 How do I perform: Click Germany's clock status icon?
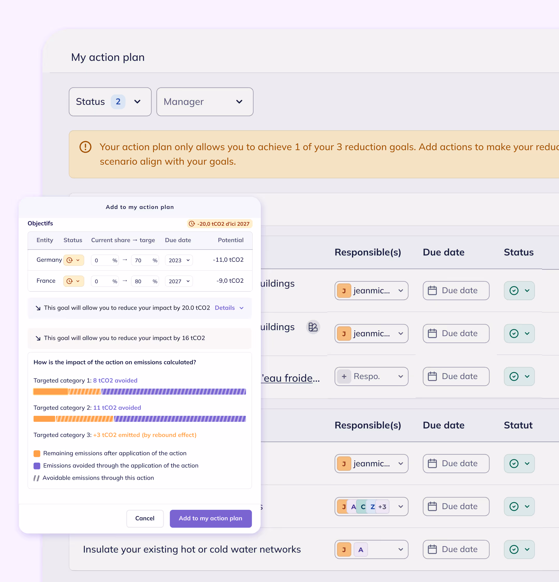(69, 260)
